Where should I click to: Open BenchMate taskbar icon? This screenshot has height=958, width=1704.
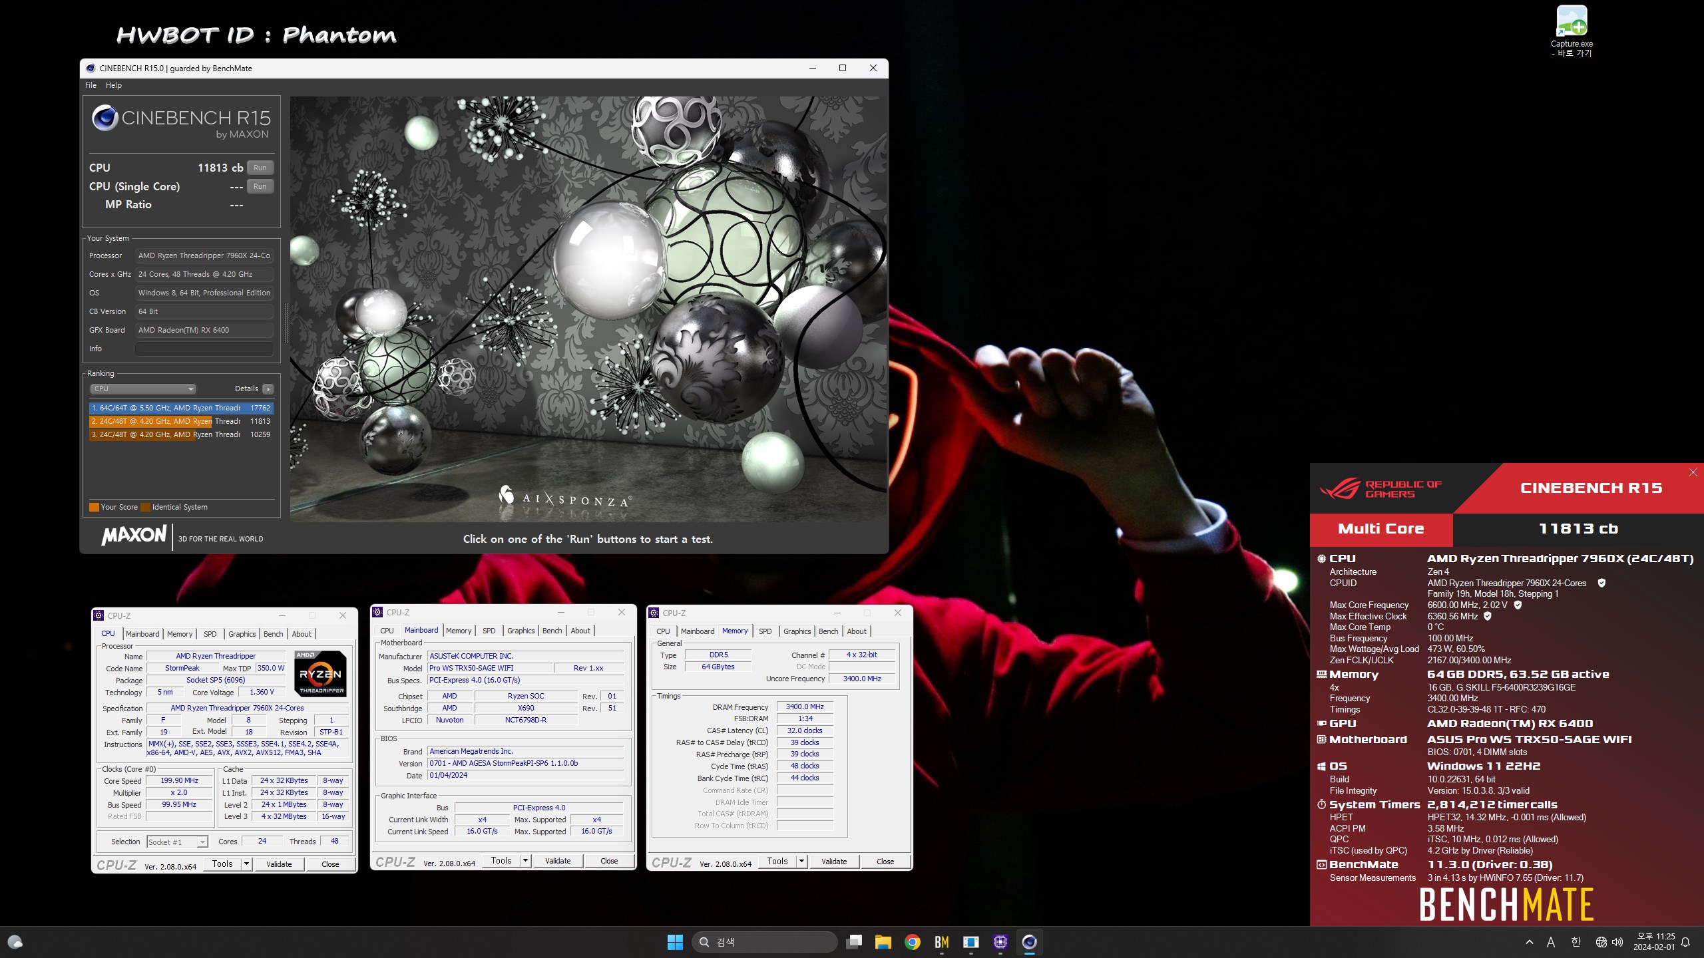point(942,942)
